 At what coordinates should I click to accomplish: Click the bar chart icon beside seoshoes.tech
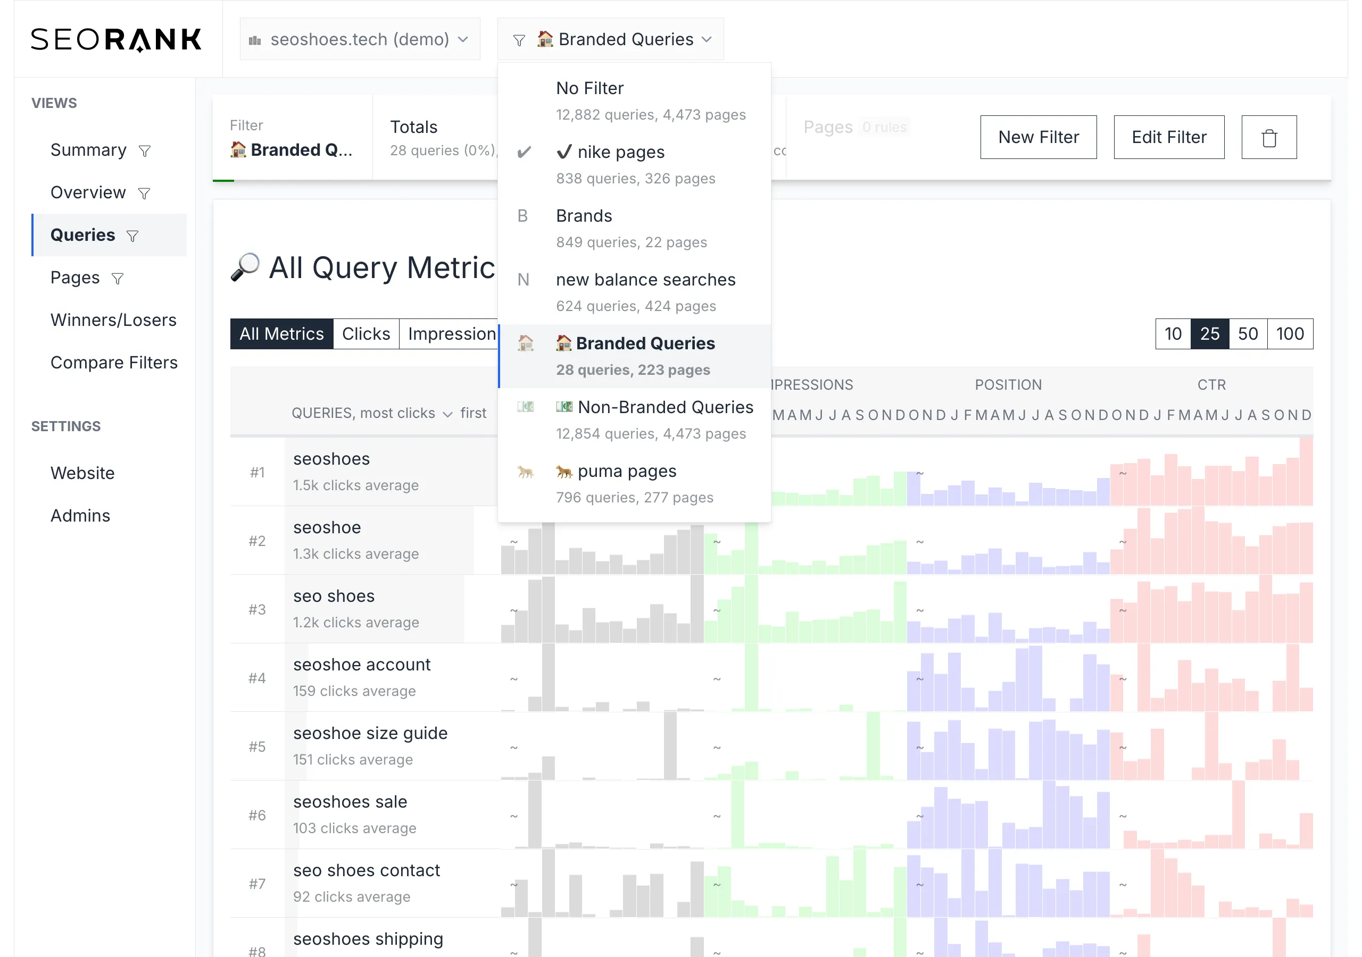point(255,40)
